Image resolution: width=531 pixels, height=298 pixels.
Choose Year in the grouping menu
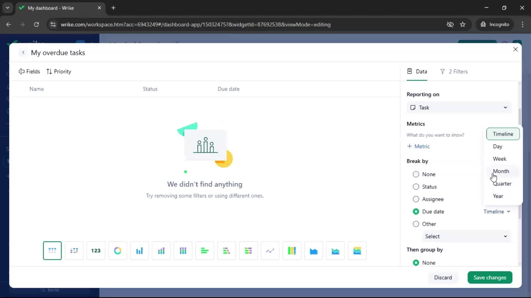pyautogui.click(x=503, y=196)
